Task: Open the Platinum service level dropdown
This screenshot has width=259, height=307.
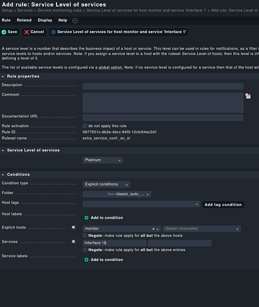Action: (102, 160)
